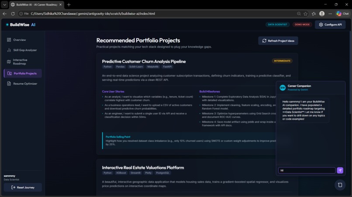This screenshot has height=197, width=352.
Task: Click the DATA SCIENTIST badge
Action: pyautogui.click(x=277, y=25)
